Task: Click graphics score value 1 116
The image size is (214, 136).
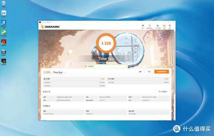Action: [x=102, y=79]
